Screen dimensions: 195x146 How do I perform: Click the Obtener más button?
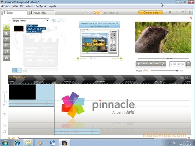(150, 12)
